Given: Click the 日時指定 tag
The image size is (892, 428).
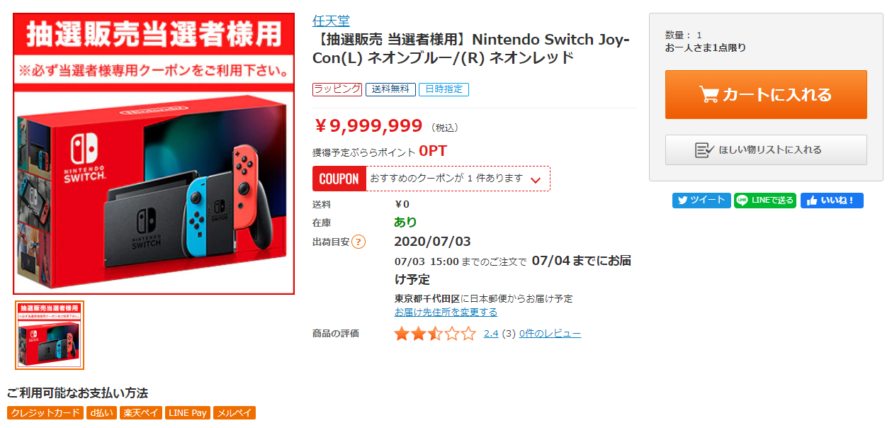Looking at the screenshot, I should pyautogui.click(x=444, y=89).
